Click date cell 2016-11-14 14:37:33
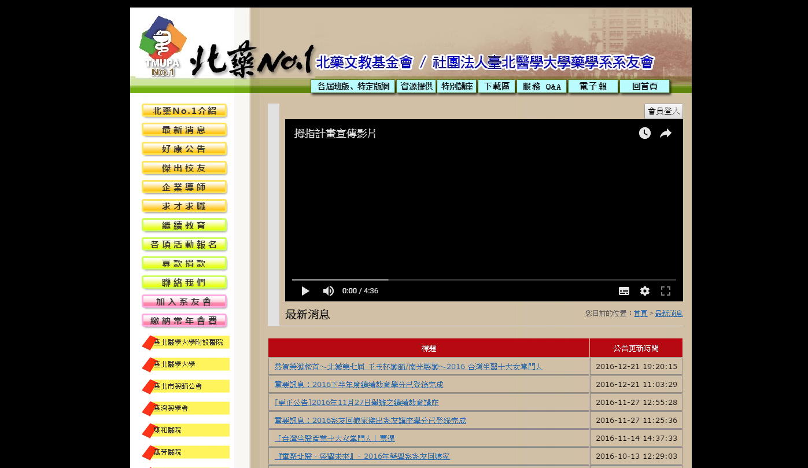The height and width of the screenshot is (468, 808). [636, 438]
